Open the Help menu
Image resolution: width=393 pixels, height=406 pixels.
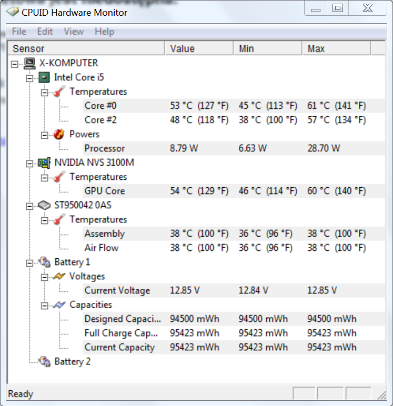pyautogui.click(x=104, y=32)
